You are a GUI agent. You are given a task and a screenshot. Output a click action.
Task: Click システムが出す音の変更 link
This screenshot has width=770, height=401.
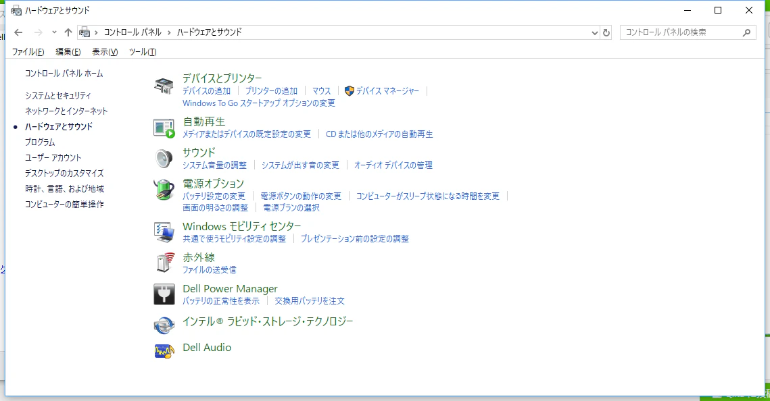(300, 165)
